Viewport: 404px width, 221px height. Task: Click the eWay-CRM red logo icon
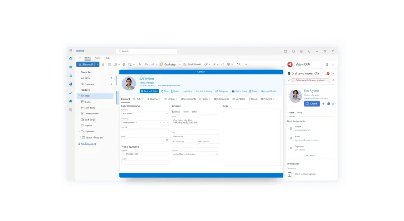290,65
